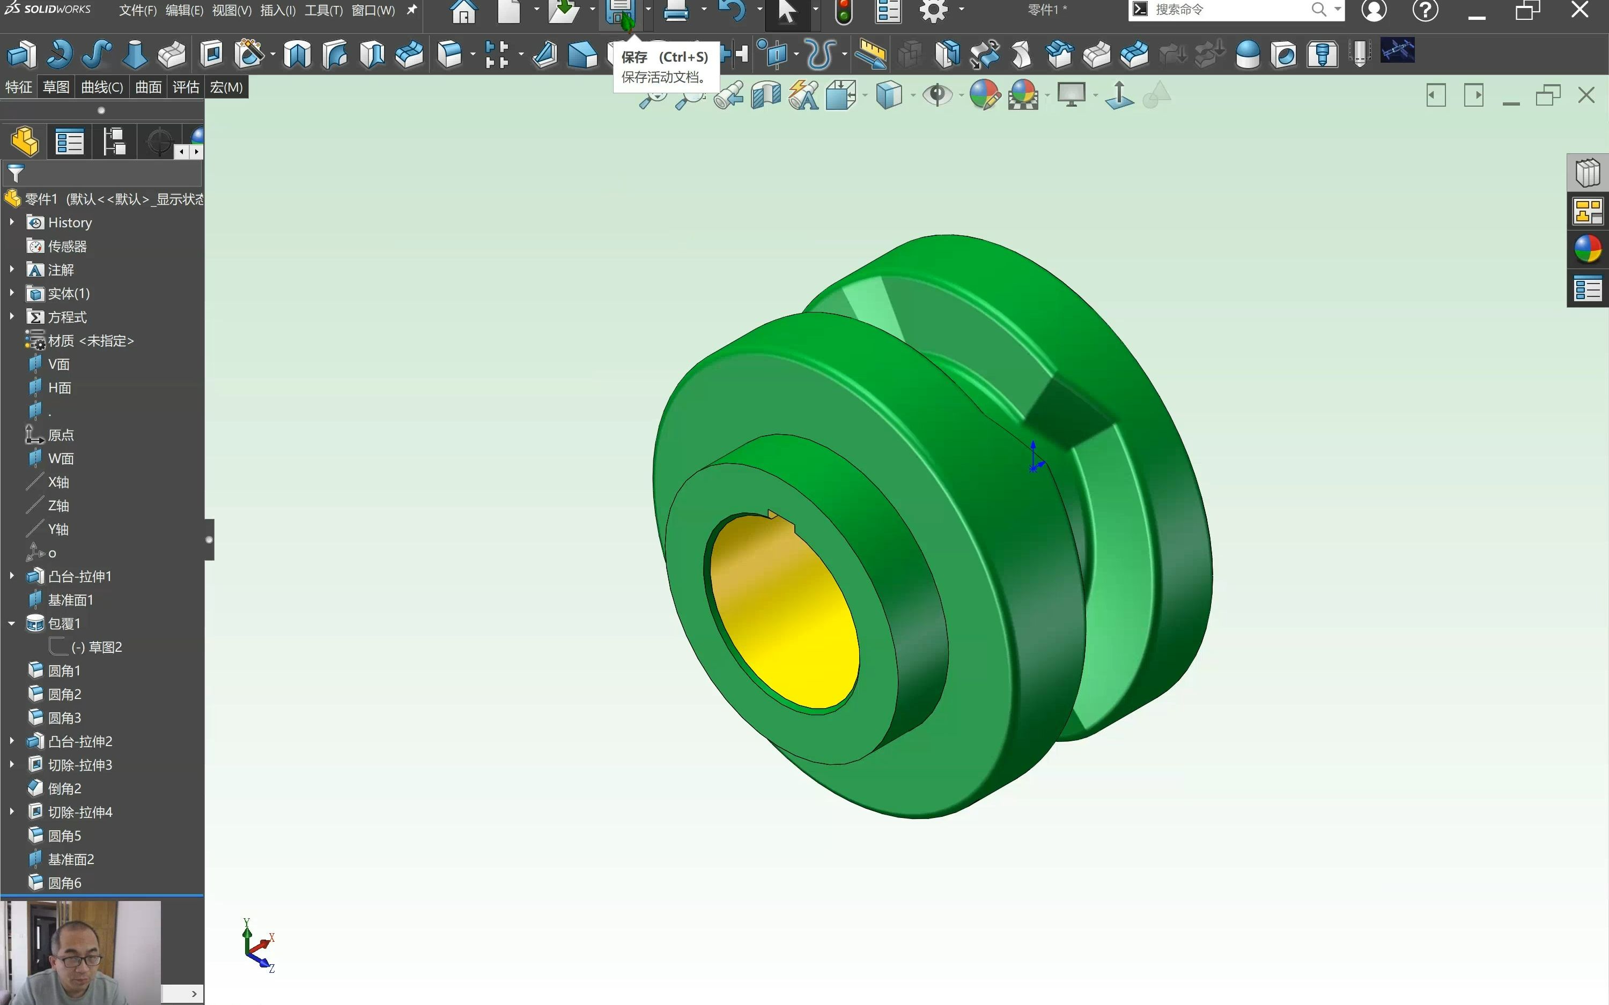Print the current document
Image resolution: width=1609 pixels, height=1005 pixels.
(676, 11)
